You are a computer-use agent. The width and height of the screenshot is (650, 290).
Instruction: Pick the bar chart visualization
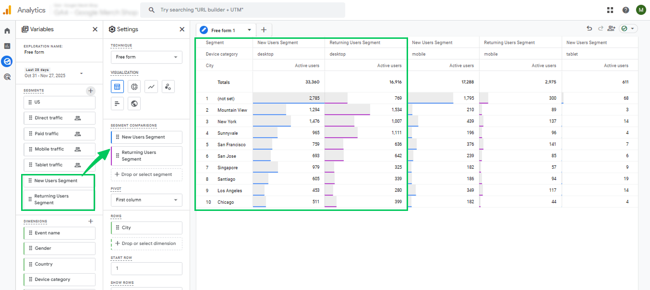118,103
